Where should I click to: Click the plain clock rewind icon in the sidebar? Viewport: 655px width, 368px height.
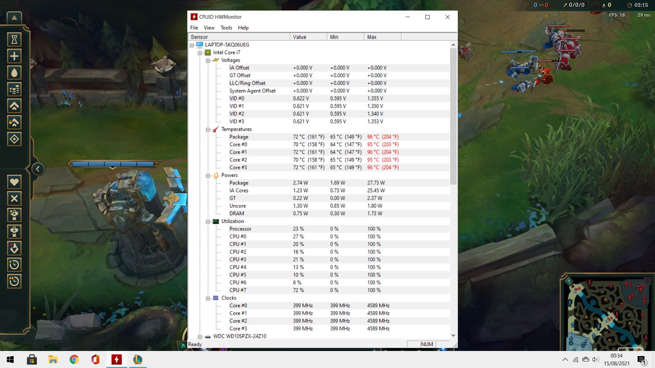coord(14,265)
